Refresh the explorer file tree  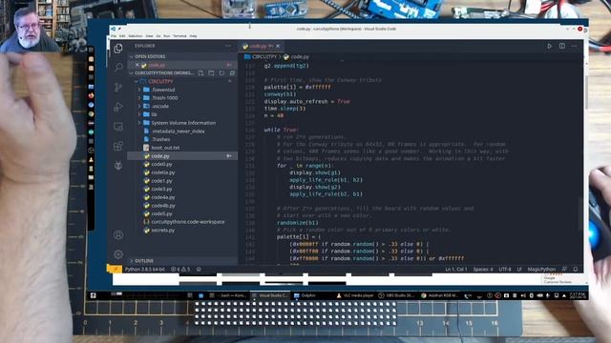(221, 72)
